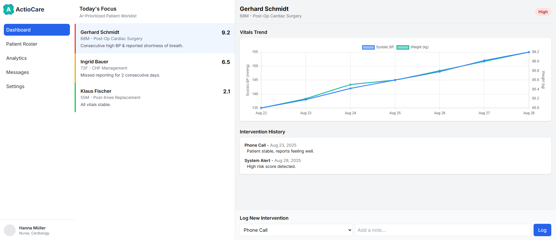Click the Aug 27 axis label

pyautogui.click(x=484, y=113)
